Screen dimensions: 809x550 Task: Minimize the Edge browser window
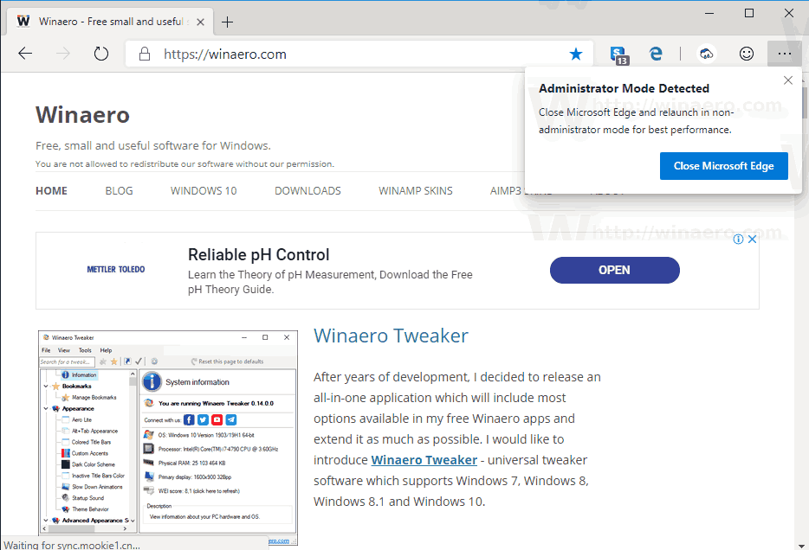tap(709, 13)
